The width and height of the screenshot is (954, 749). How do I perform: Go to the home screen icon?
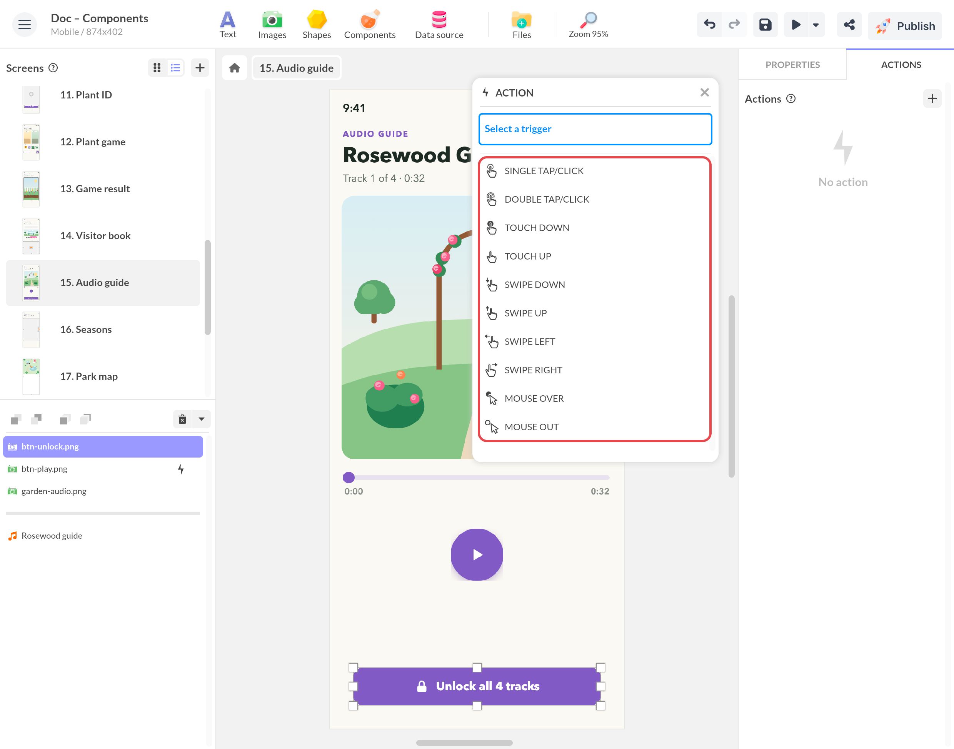click(235, 68)
